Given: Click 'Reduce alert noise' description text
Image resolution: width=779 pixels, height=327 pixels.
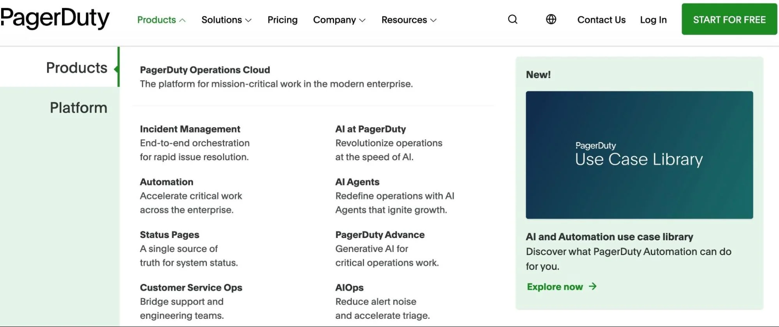Looking at the screenshot, I should pos(376,302).
